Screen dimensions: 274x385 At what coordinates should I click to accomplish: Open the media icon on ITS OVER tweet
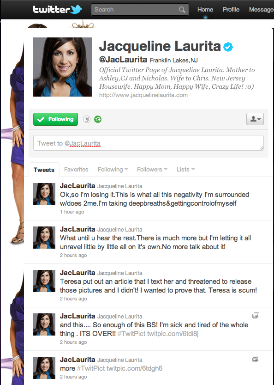(x=256, y=316)
